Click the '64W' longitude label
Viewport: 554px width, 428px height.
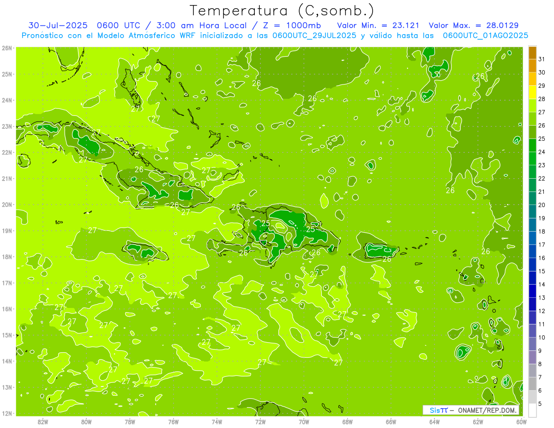434,422
